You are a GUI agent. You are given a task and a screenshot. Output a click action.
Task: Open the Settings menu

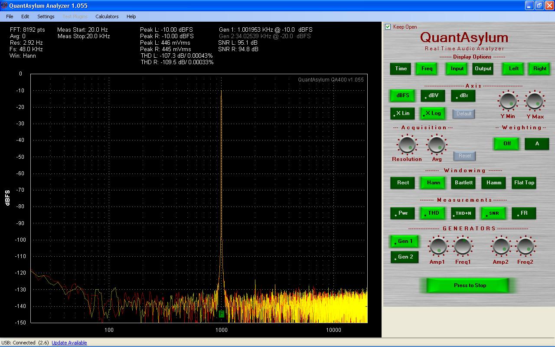point(46,16)
